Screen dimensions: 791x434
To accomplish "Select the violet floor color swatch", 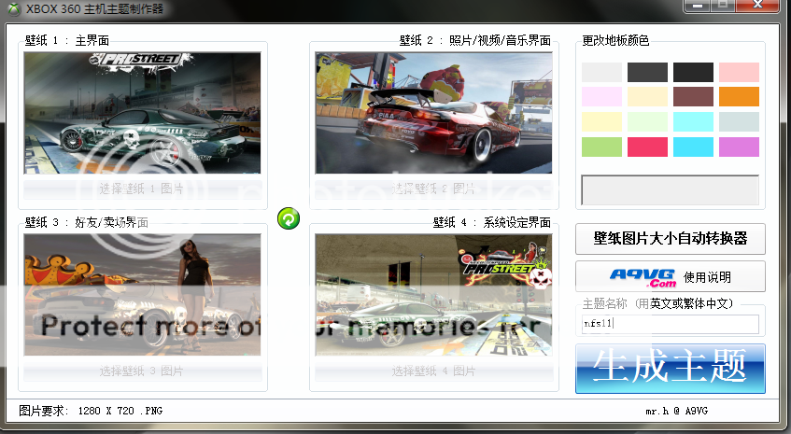I will [739, 147].
